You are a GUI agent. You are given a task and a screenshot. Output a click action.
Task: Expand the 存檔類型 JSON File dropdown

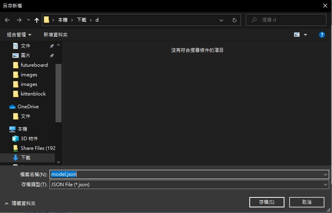click(x=326, y=185)
